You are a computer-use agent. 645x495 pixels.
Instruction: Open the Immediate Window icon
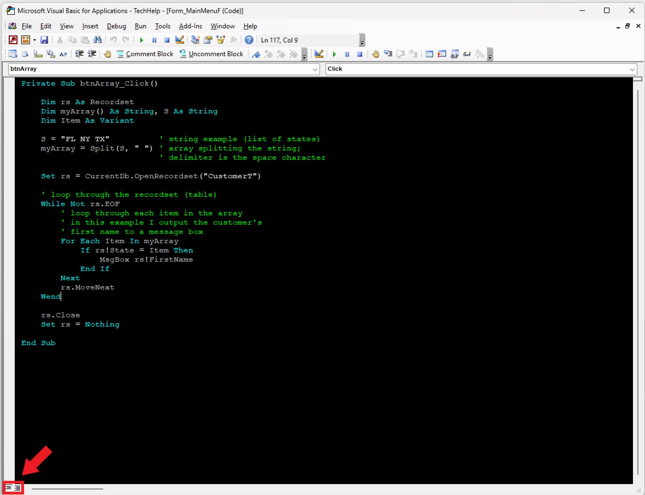point(441,54)
